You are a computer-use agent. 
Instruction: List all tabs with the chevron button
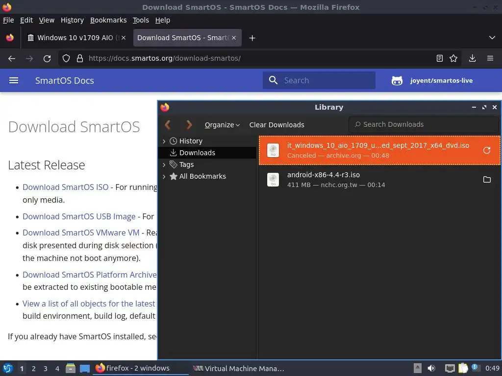tap(492, 38)
